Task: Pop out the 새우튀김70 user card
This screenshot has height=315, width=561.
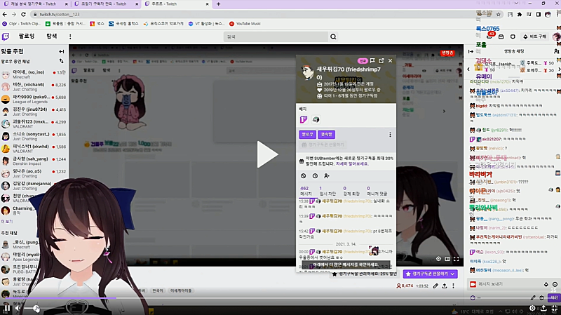Action: coord(381,61)
